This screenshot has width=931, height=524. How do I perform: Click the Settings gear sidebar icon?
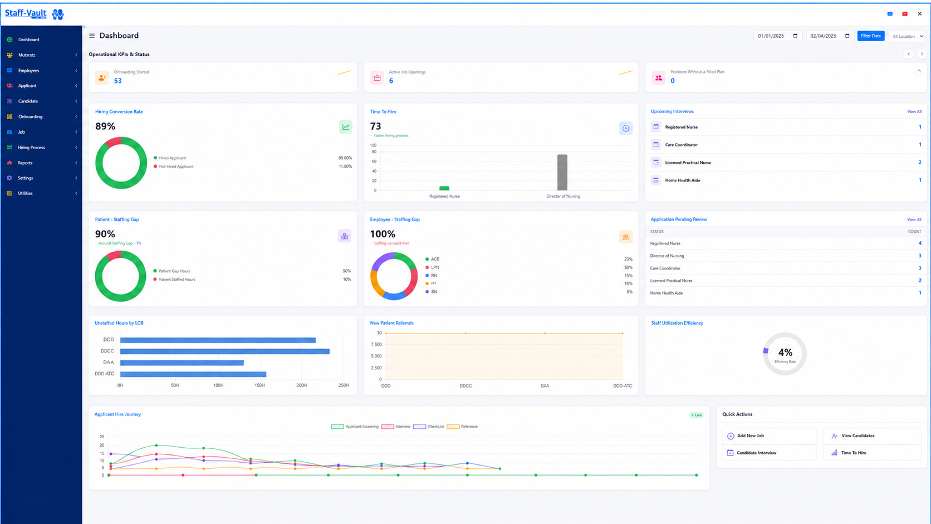click(x=9, y=178)
